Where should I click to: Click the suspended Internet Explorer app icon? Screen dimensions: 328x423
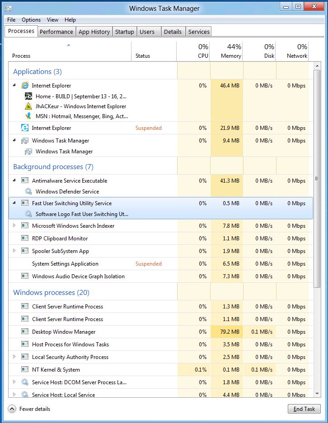pos(25,128)
